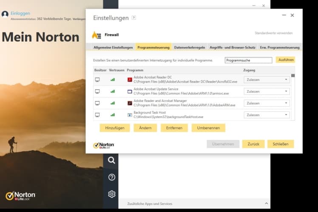Image resolution: width=318 pixels, height=212 pixels.
Task: Click the Adobe Acrobat Reader DC program icon
Action: [x=130, y=79]
